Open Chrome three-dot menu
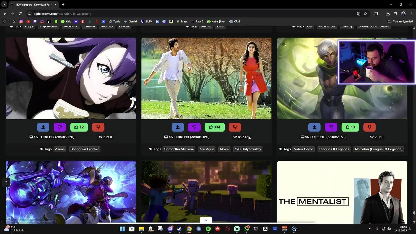The height and width of the screenshot is (234, 416). pyautogui.click(x=411, y=14)
